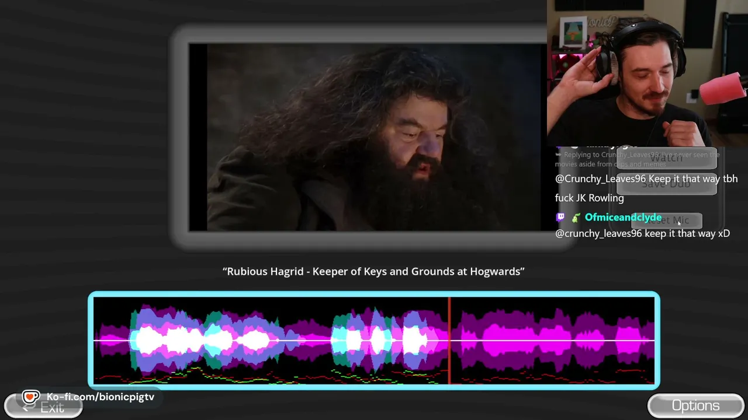
Task: Click the Ofmiceandclyde chat username
Action: [623, 217]
